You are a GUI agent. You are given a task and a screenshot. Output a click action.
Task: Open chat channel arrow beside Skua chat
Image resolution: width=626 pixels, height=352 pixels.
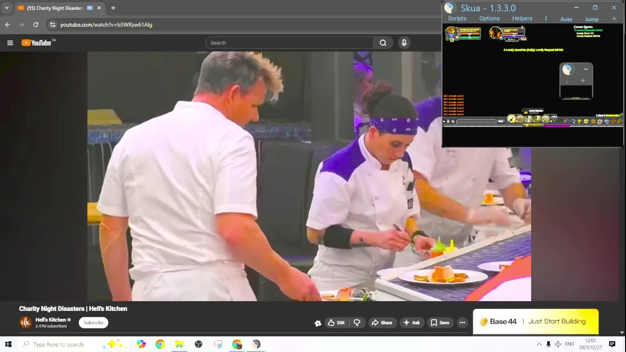pyautogui.click(x=444, y=121)
